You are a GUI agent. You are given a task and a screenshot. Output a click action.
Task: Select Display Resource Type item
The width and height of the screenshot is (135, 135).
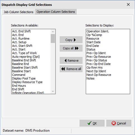[x=27, y=82]
